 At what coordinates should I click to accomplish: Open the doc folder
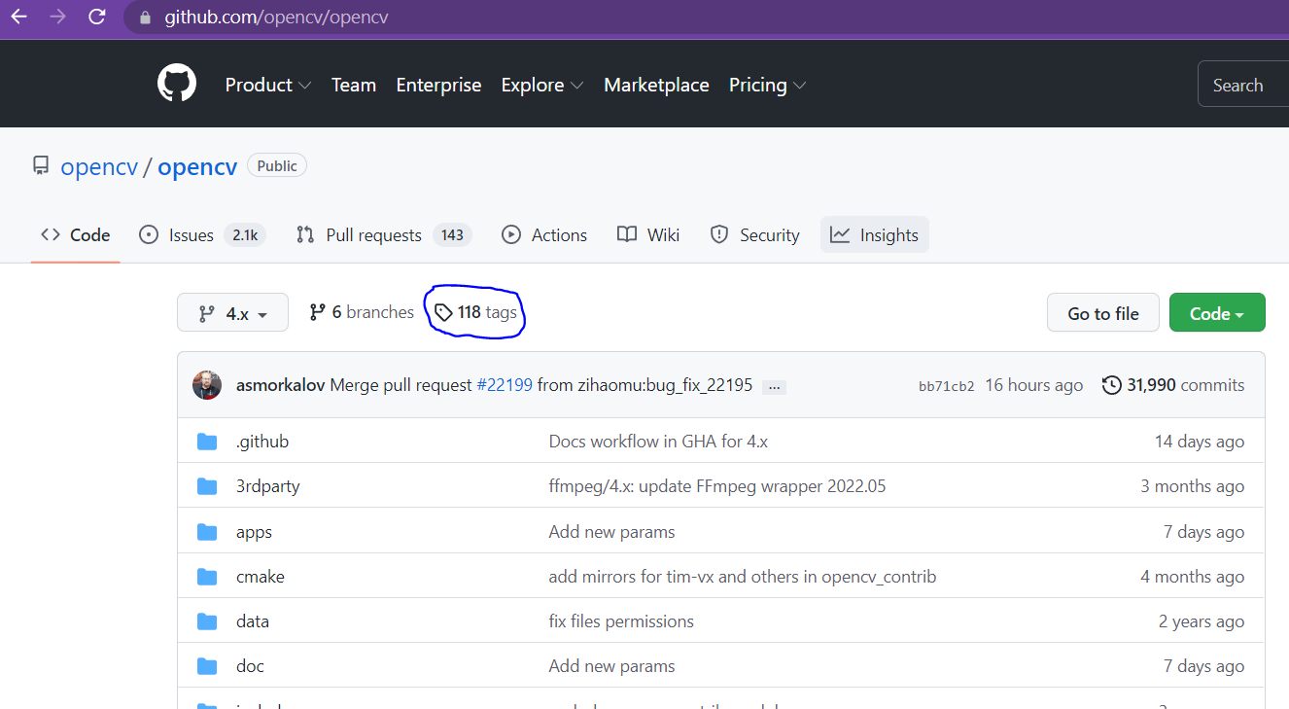pos(250,666)
